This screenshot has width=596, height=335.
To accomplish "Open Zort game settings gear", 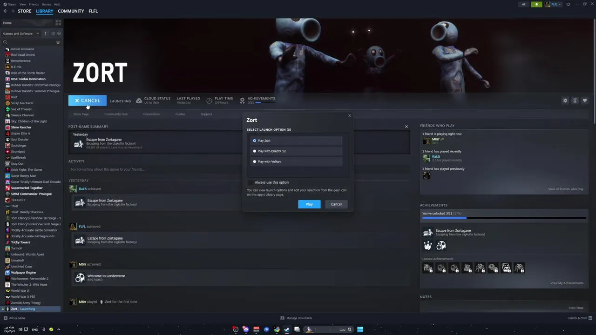I will click(565, 100).
